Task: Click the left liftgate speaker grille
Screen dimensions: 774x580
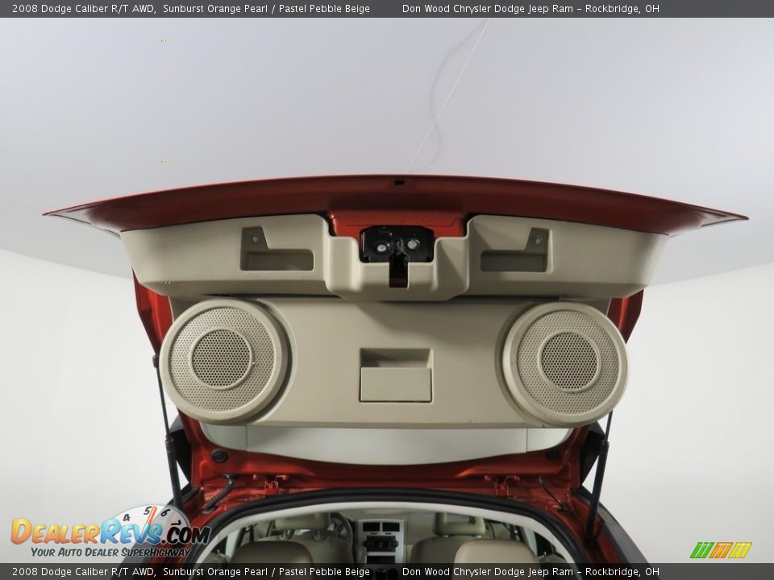Action: click(222, 359)
